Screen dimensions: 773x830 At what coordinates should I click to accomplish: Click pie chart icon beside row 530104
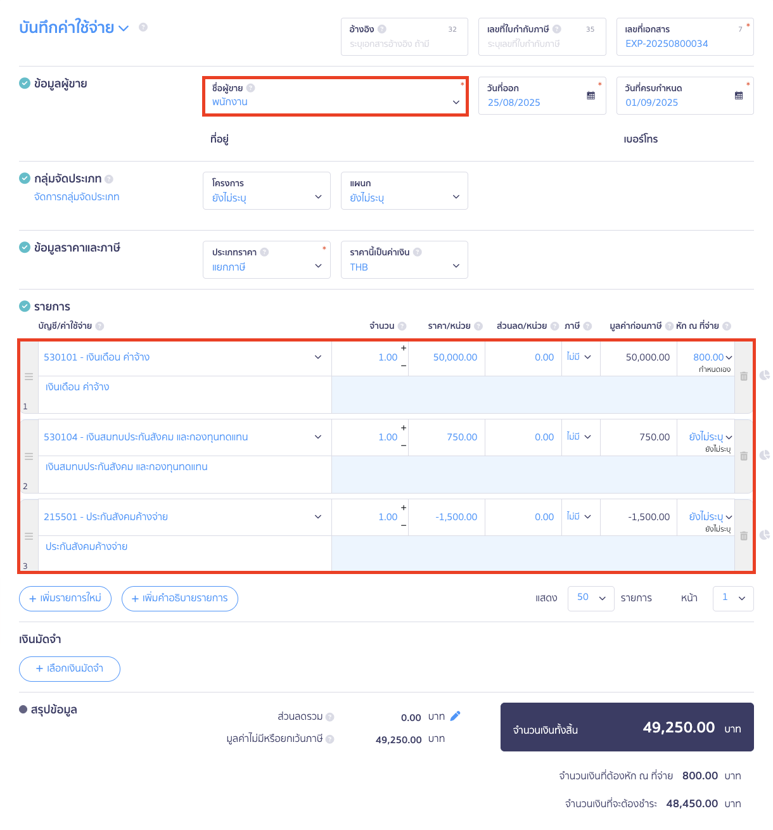[765, 455]
